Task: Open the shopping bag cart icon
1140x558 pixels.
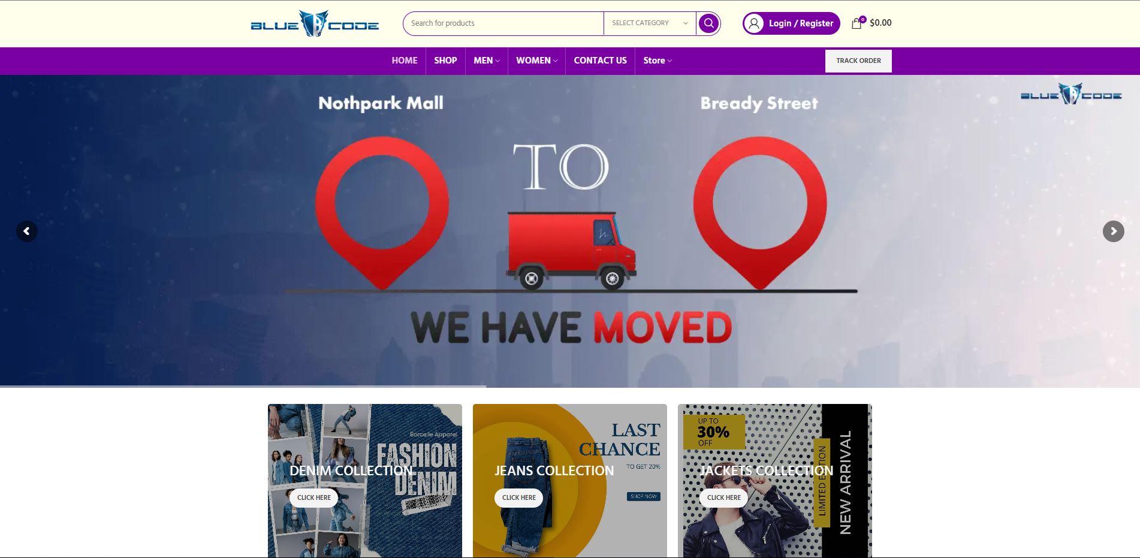Action: point(857,23)
